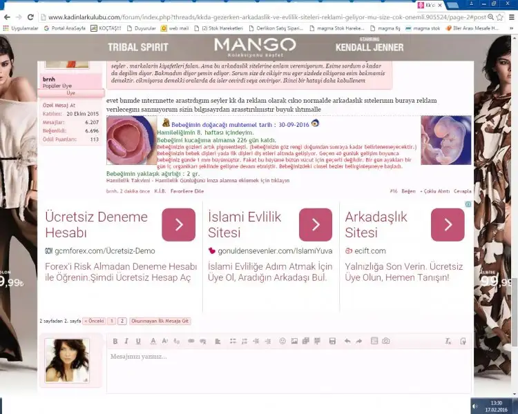Image resolution: width=518 pixels, height=414 pixels.
Task: Click AdChoices info icon on ad
Action: pos(468,204)
